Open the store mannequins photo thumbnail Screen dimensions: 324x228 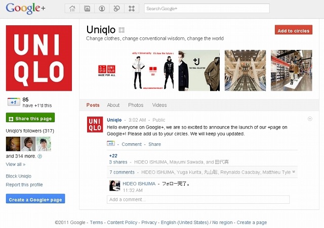pyautogui.click(x=292, y=71)
